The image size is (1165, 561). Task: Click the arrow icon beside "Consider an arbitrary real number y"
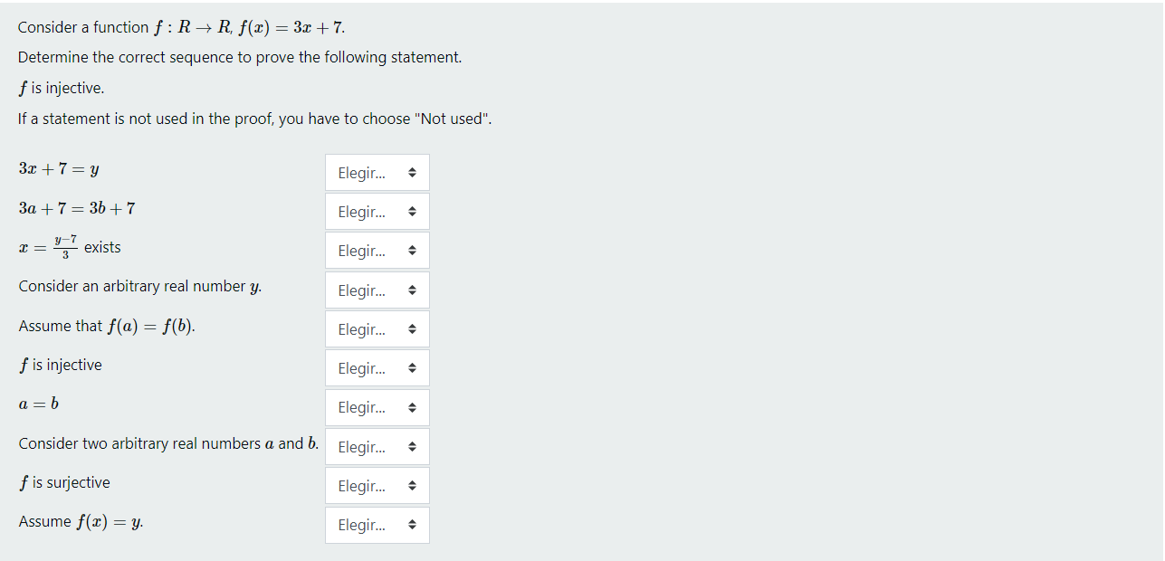tap(412, 290)
